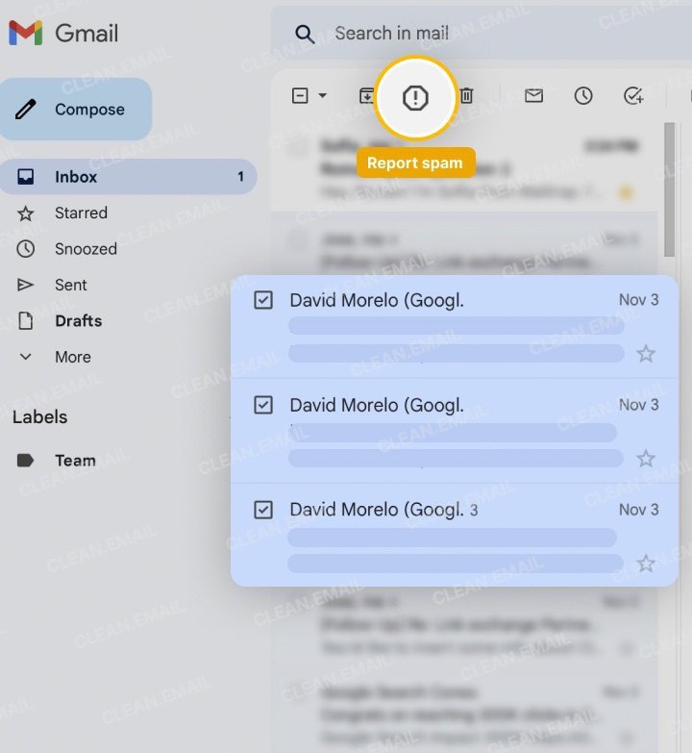Image resolution: width=692 pixels, height=753 pixels.
Task: Uncheck the second David Morelo email checkbox
Action: (x=263, y=405)
